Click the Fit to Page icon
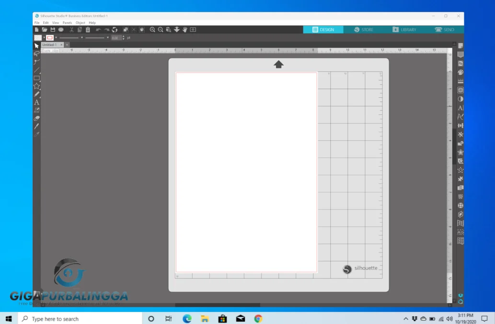The width and height of the screenshot is (495, 324). (x=193, y=30)
